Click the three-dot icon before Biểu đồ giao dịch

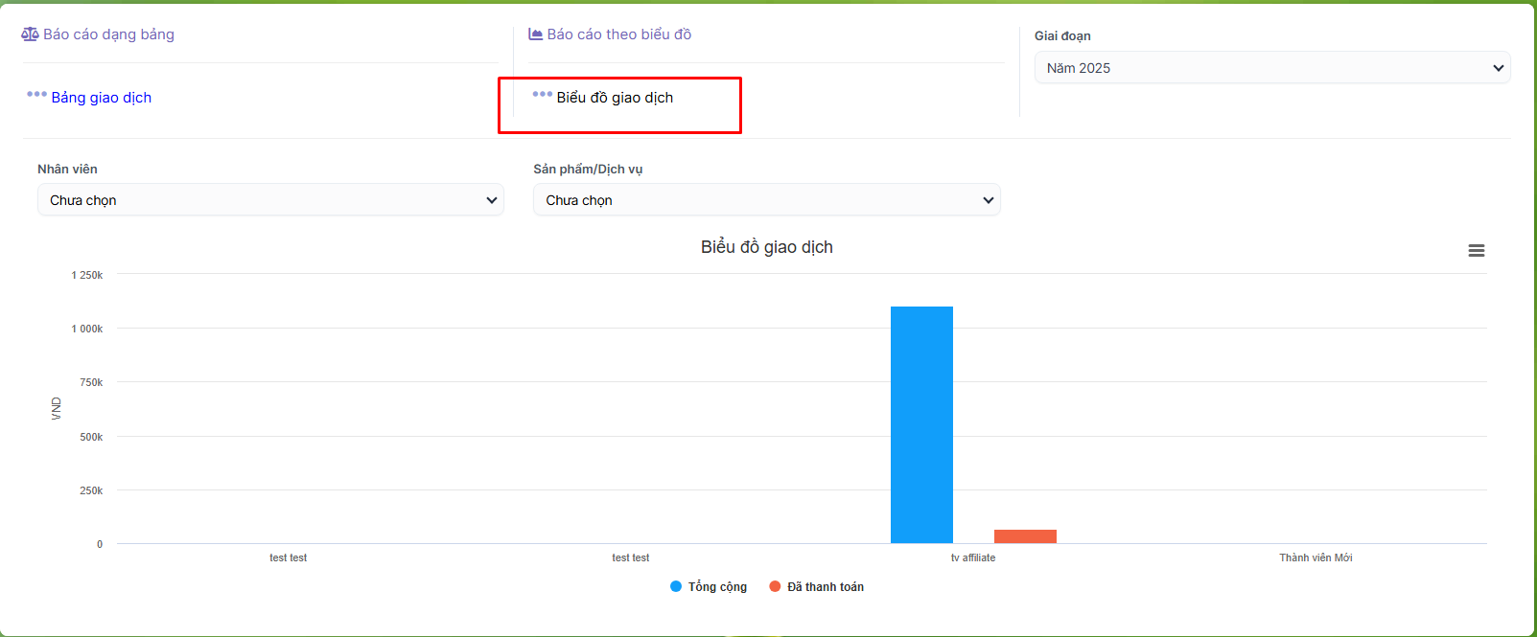coord(542,94)
